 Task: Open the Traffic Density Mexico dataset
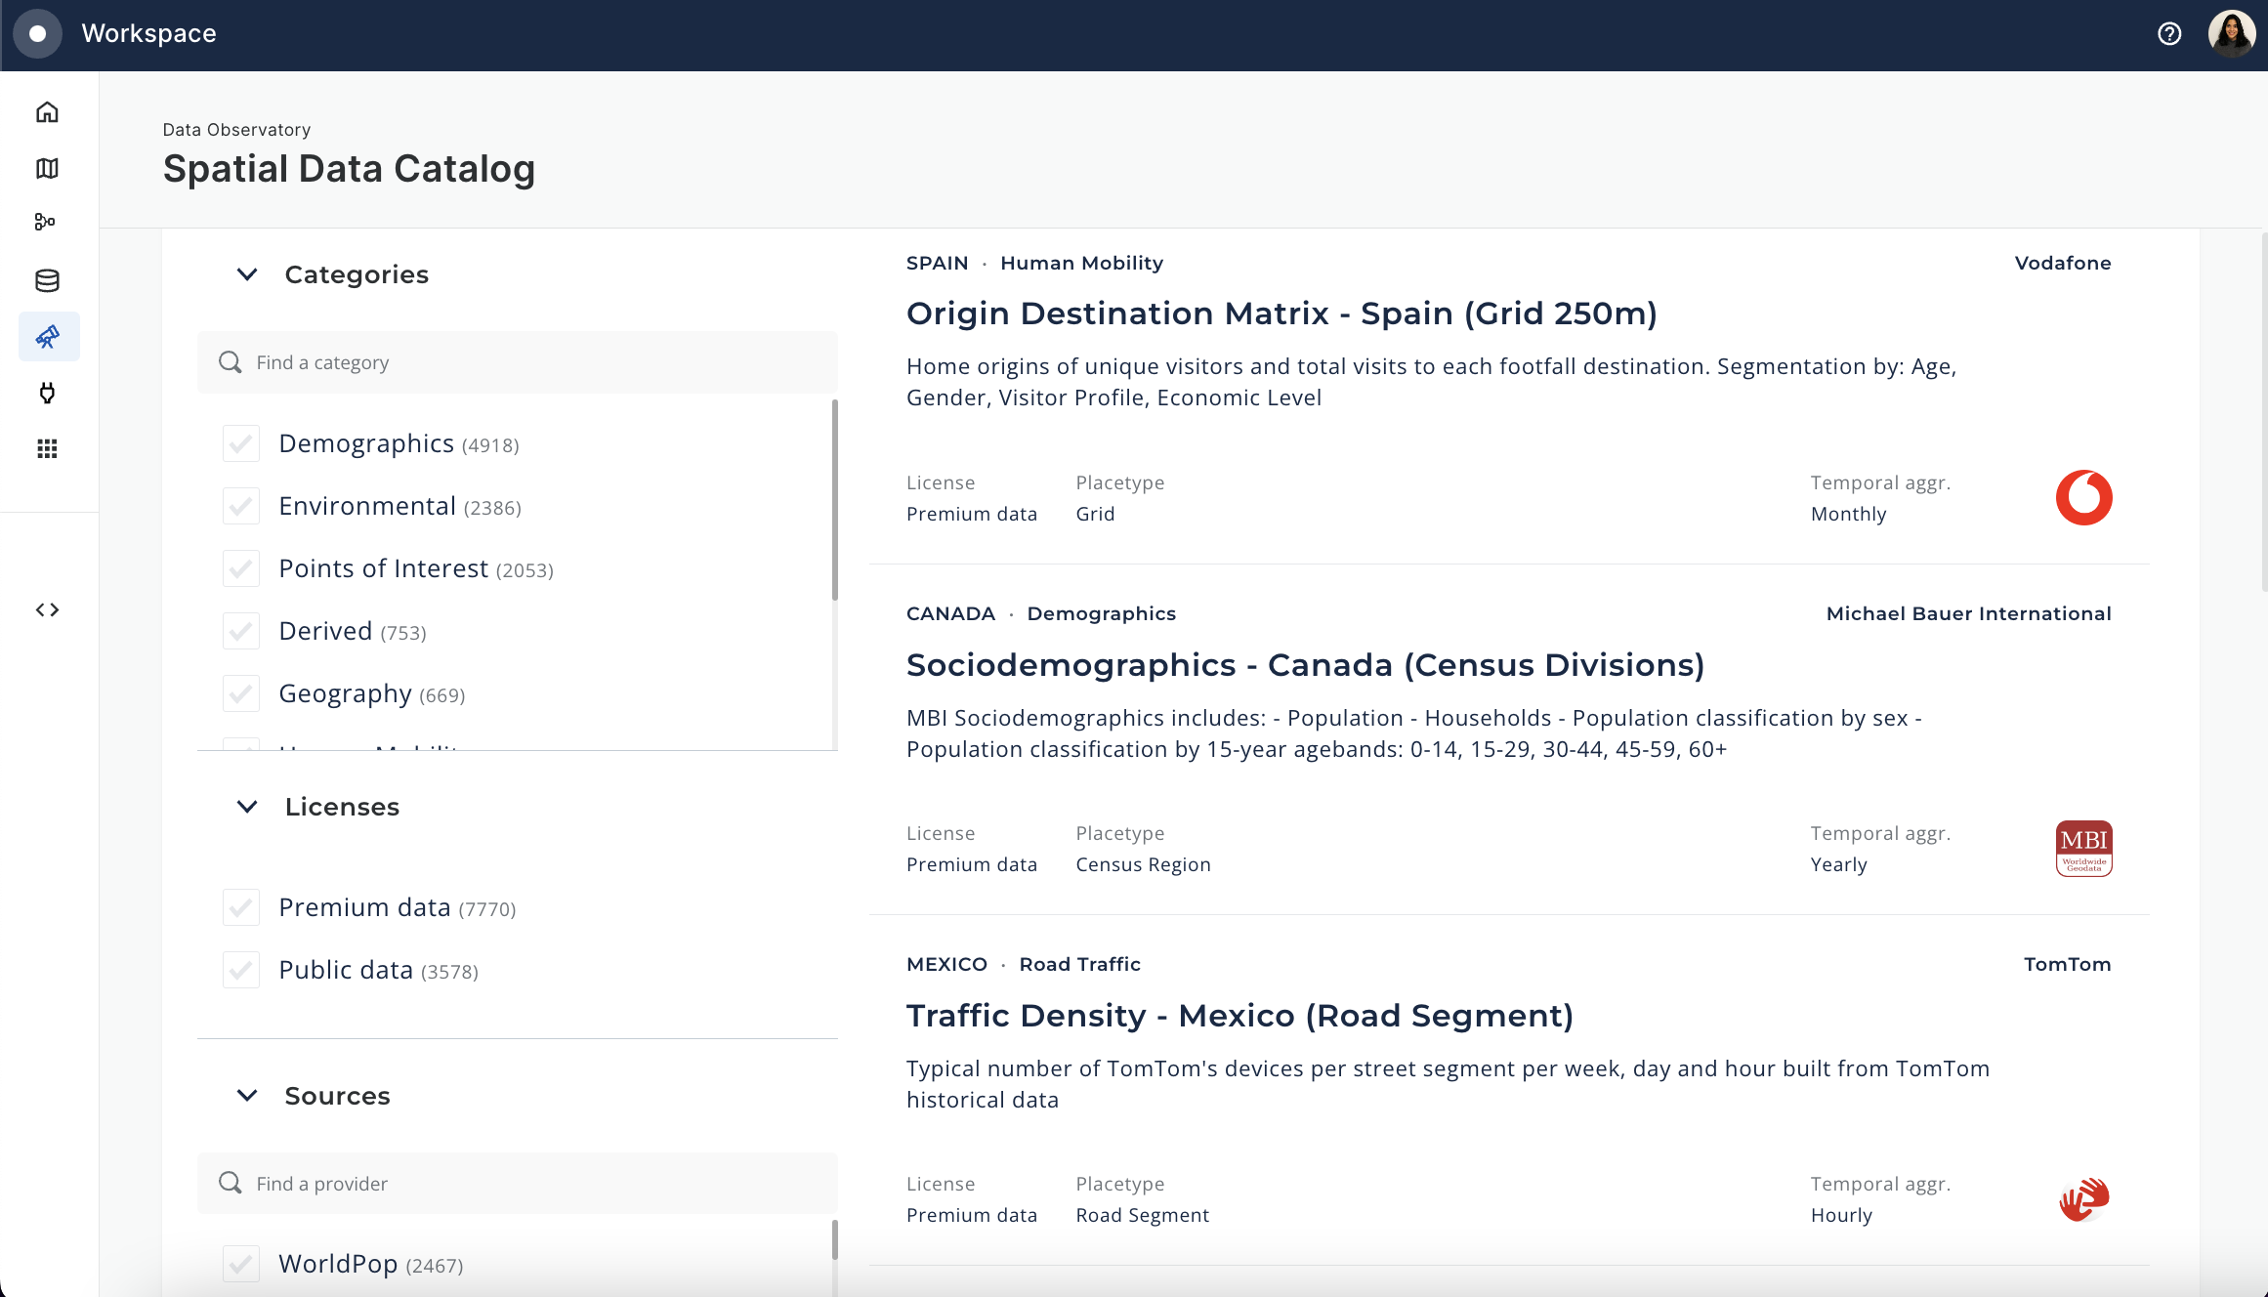tap(1239, 1015)
